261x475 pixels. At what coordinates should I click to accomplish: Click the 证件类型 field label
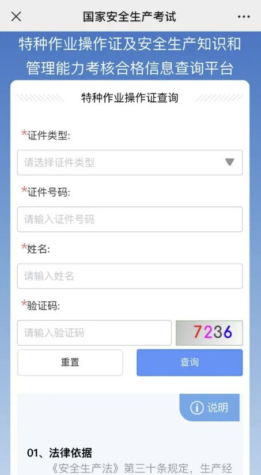tap(49, 136)
